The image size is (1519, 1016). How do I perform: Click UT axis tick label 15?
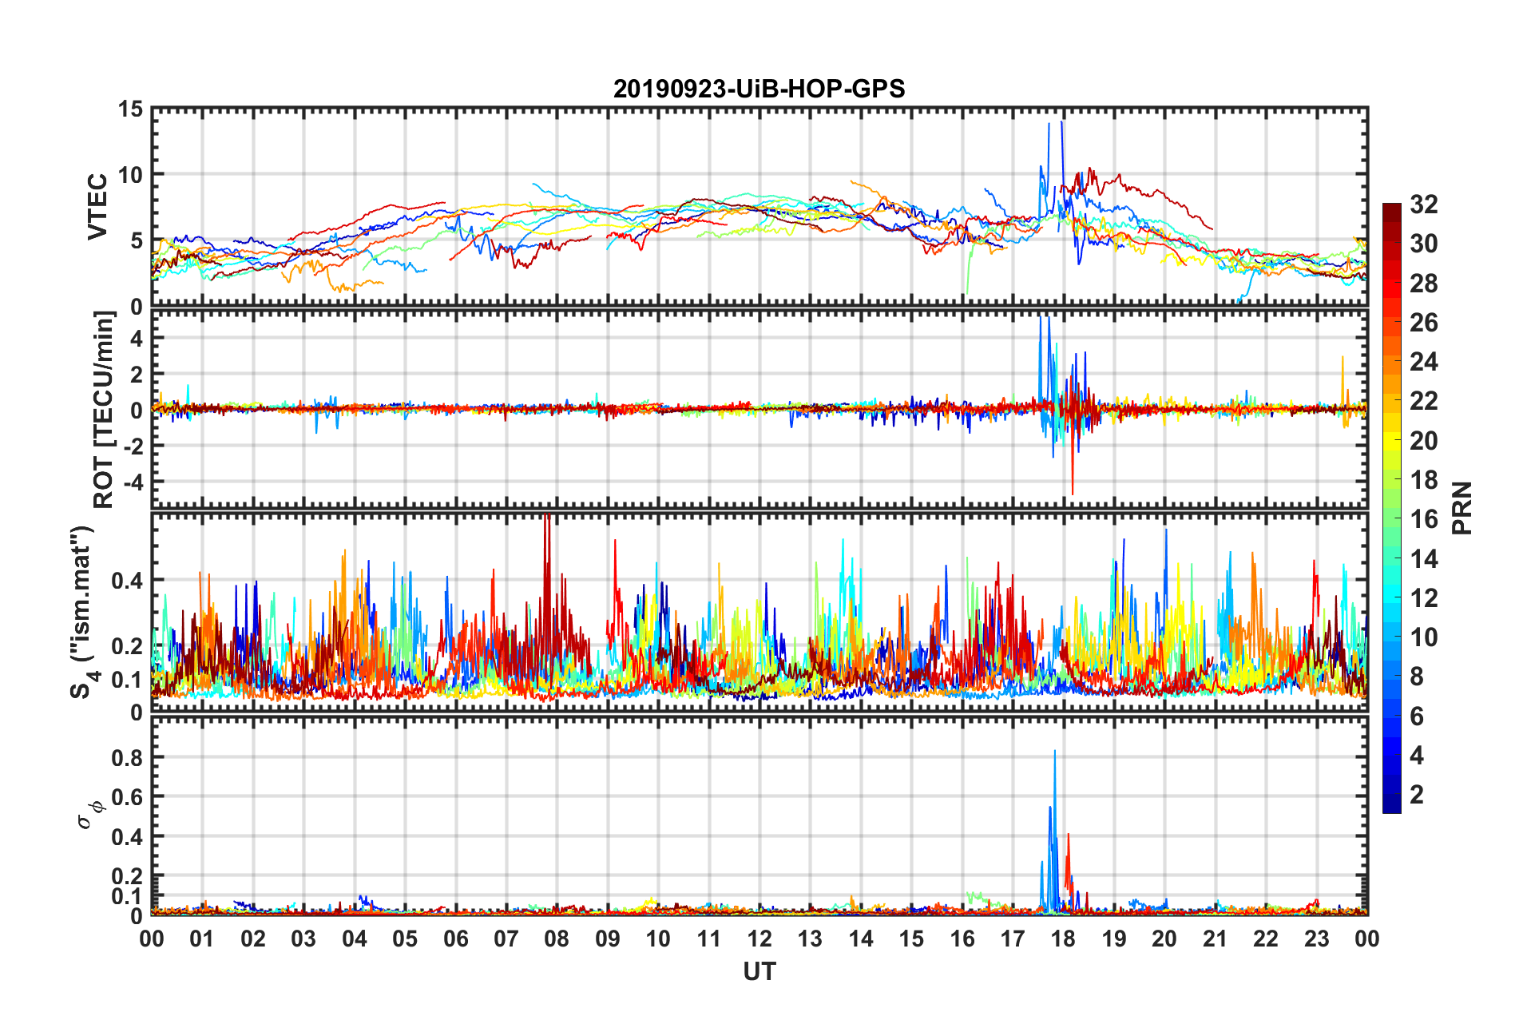pyautogui.click(x=911, y=939)
